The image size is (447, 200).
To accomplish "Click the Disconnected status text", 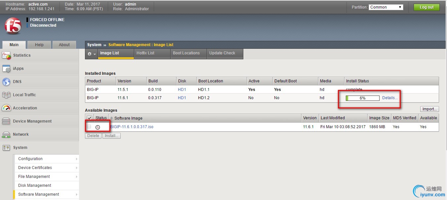I will tap(43, 25).
